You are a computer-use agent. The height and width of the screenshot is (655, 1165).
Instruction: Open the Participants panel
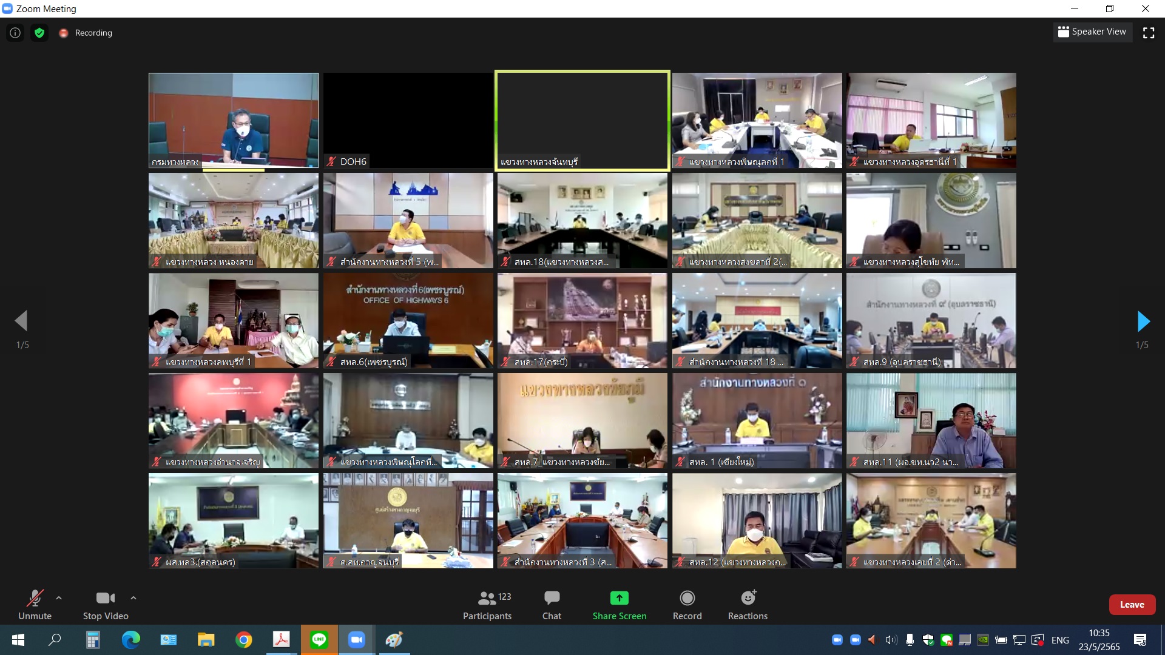(487, 605)
